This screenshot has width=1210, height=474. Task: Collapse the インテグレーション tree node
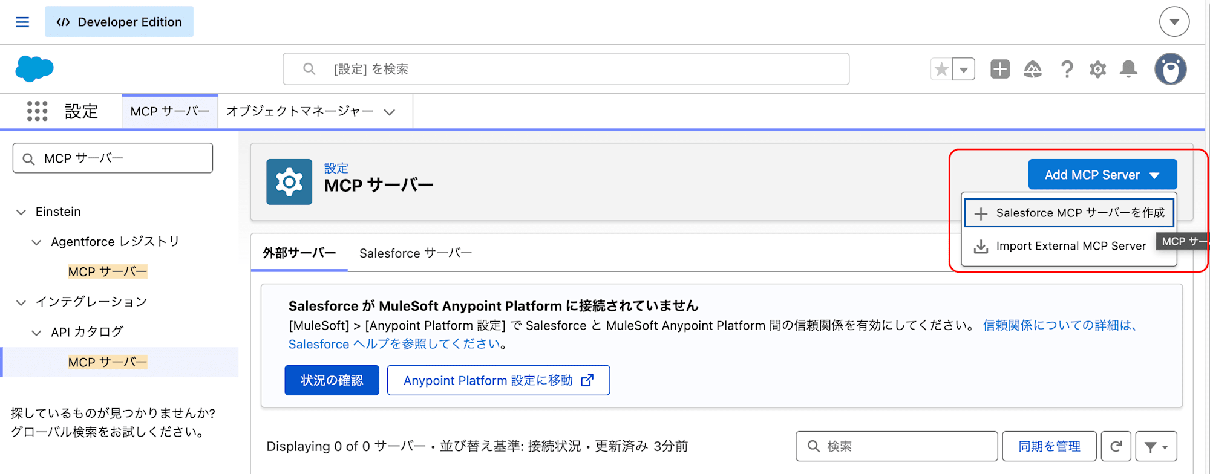[x=21, y=302]
